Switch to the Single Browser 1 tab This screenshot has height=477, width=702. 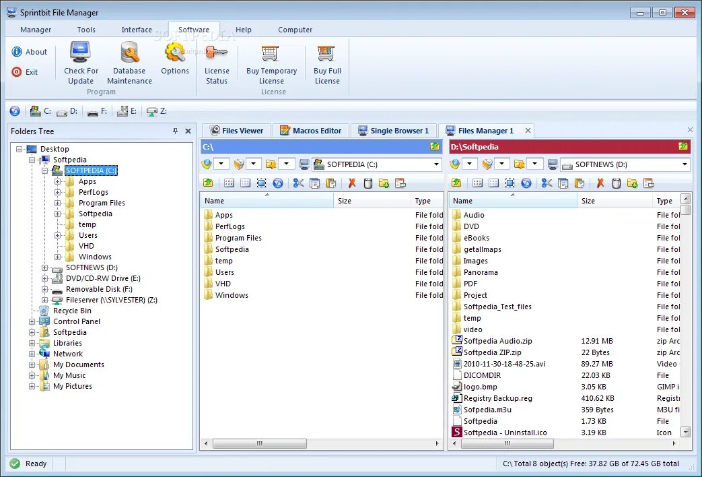pyautogui.click(x=394, y=131)
